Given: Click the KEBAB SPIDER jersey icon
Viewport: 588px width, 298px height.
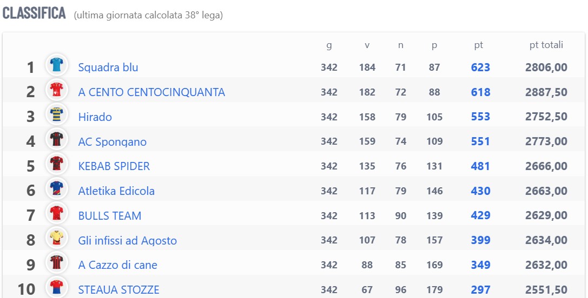Looking at the screenshot, I should point(57,164).
